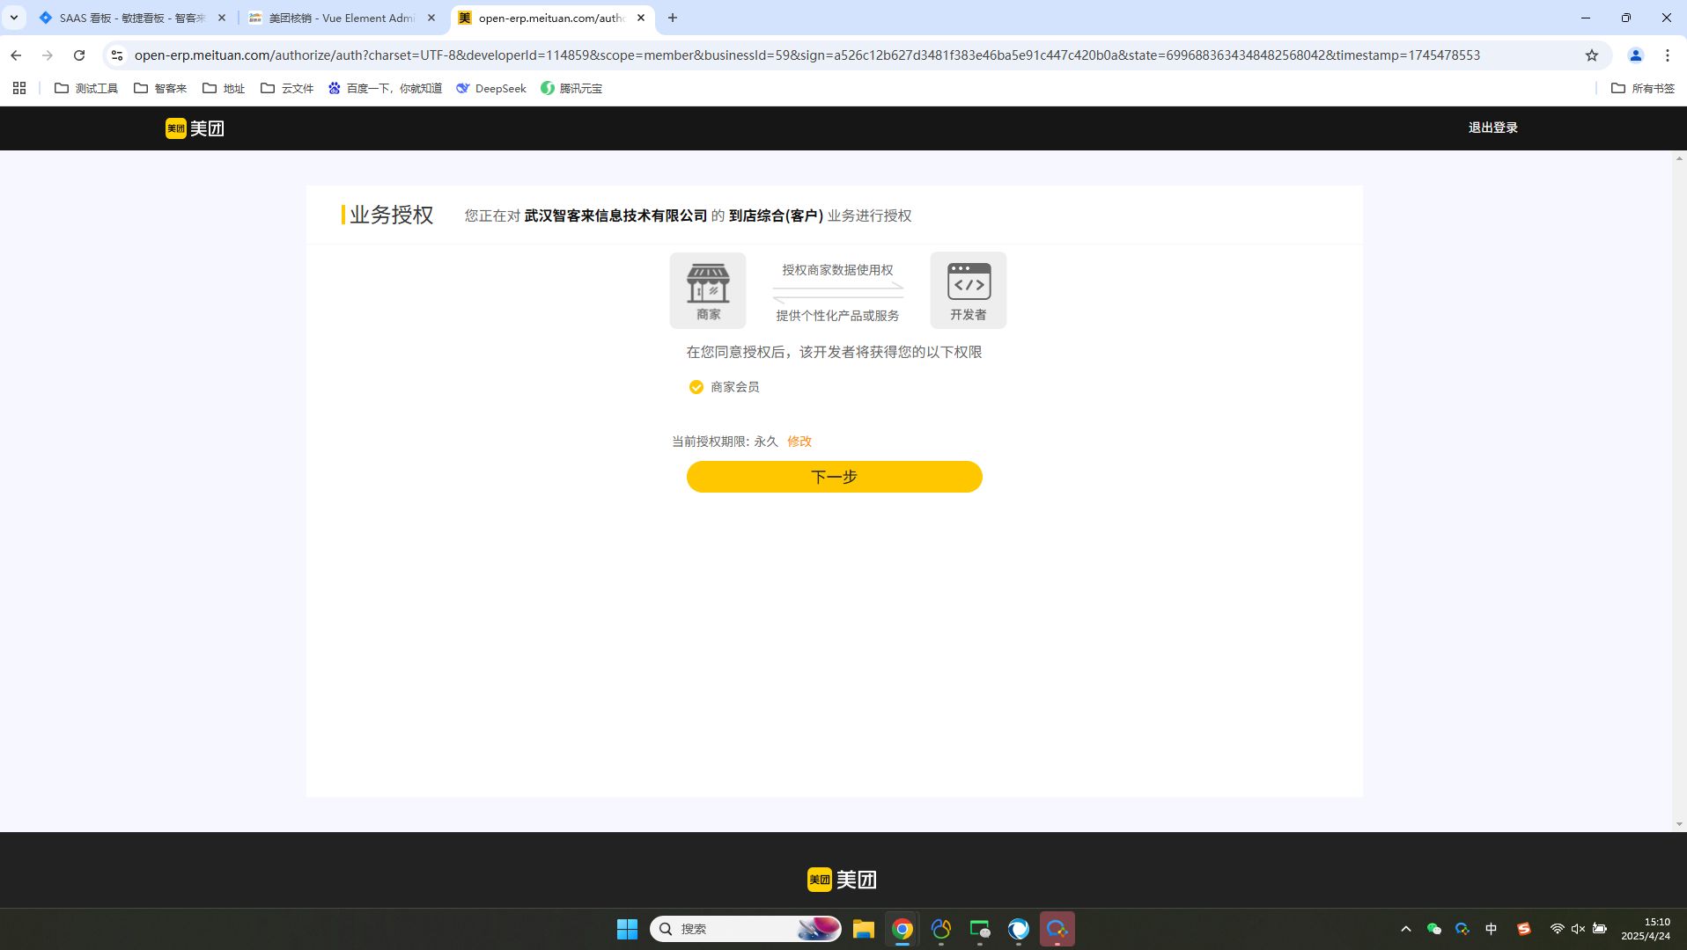Bookmark this page with star icon
The width and height of the screenshot is (1687, 950).
(1592, 55)
